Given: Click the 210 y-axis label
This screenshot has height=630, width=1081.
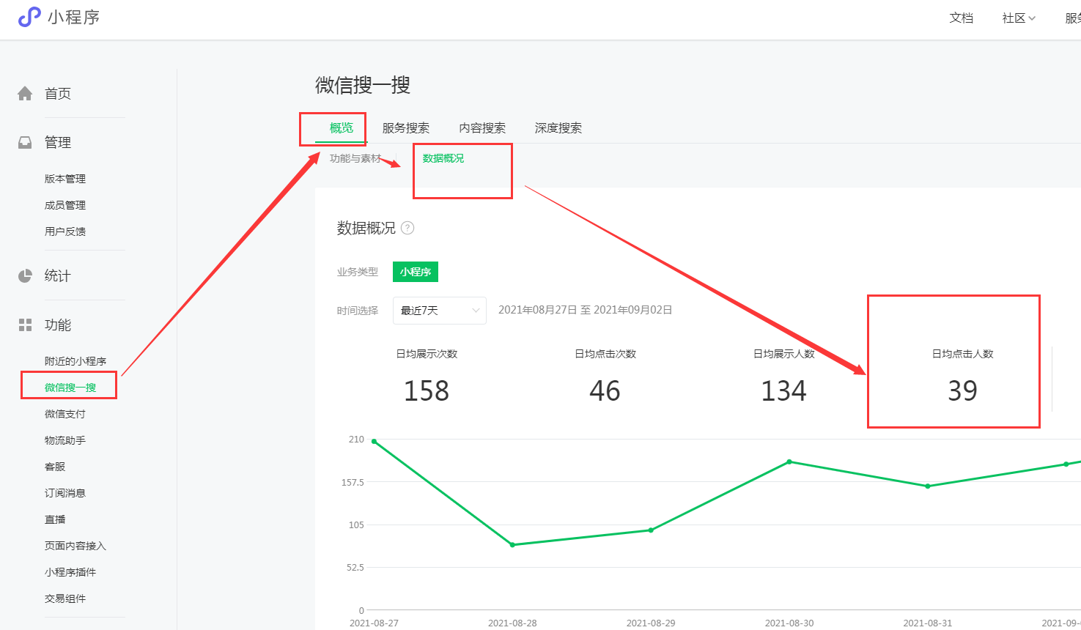Looking at the screenshot, I should (x=356, y=440).
